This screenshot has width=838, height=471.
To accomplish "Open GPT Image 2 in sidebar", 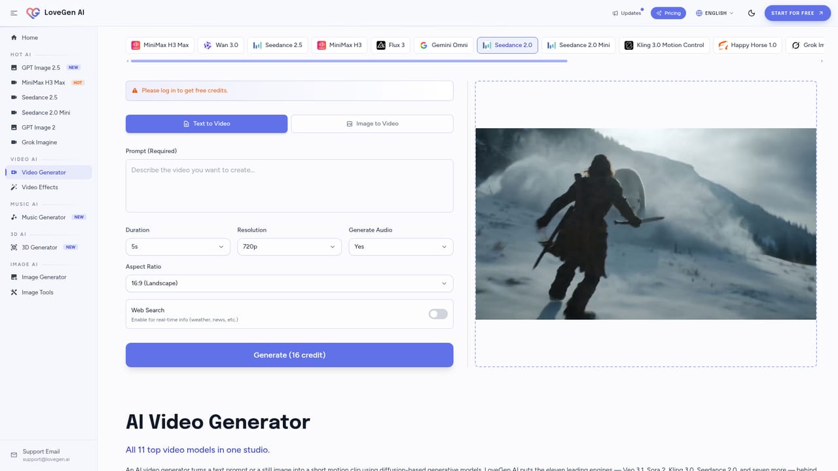I will [x=48, y=128].
